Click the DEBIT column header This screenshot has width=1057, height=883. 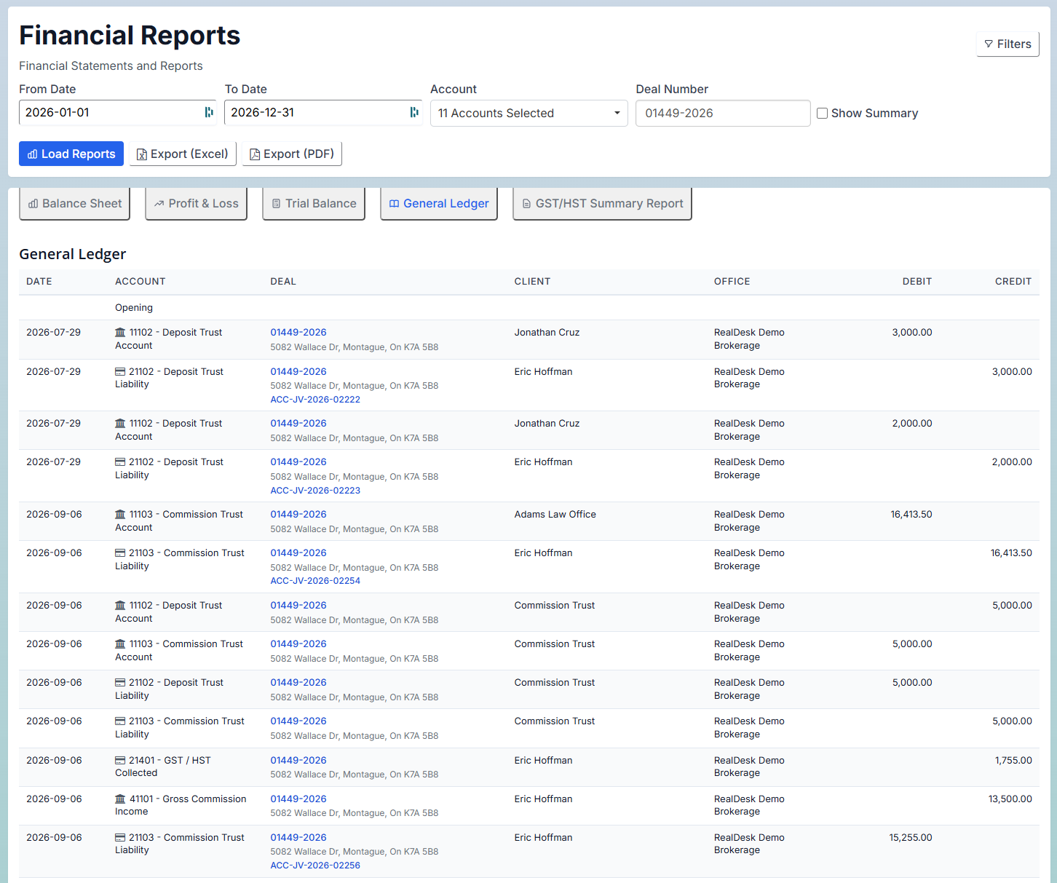pos(917,282)
